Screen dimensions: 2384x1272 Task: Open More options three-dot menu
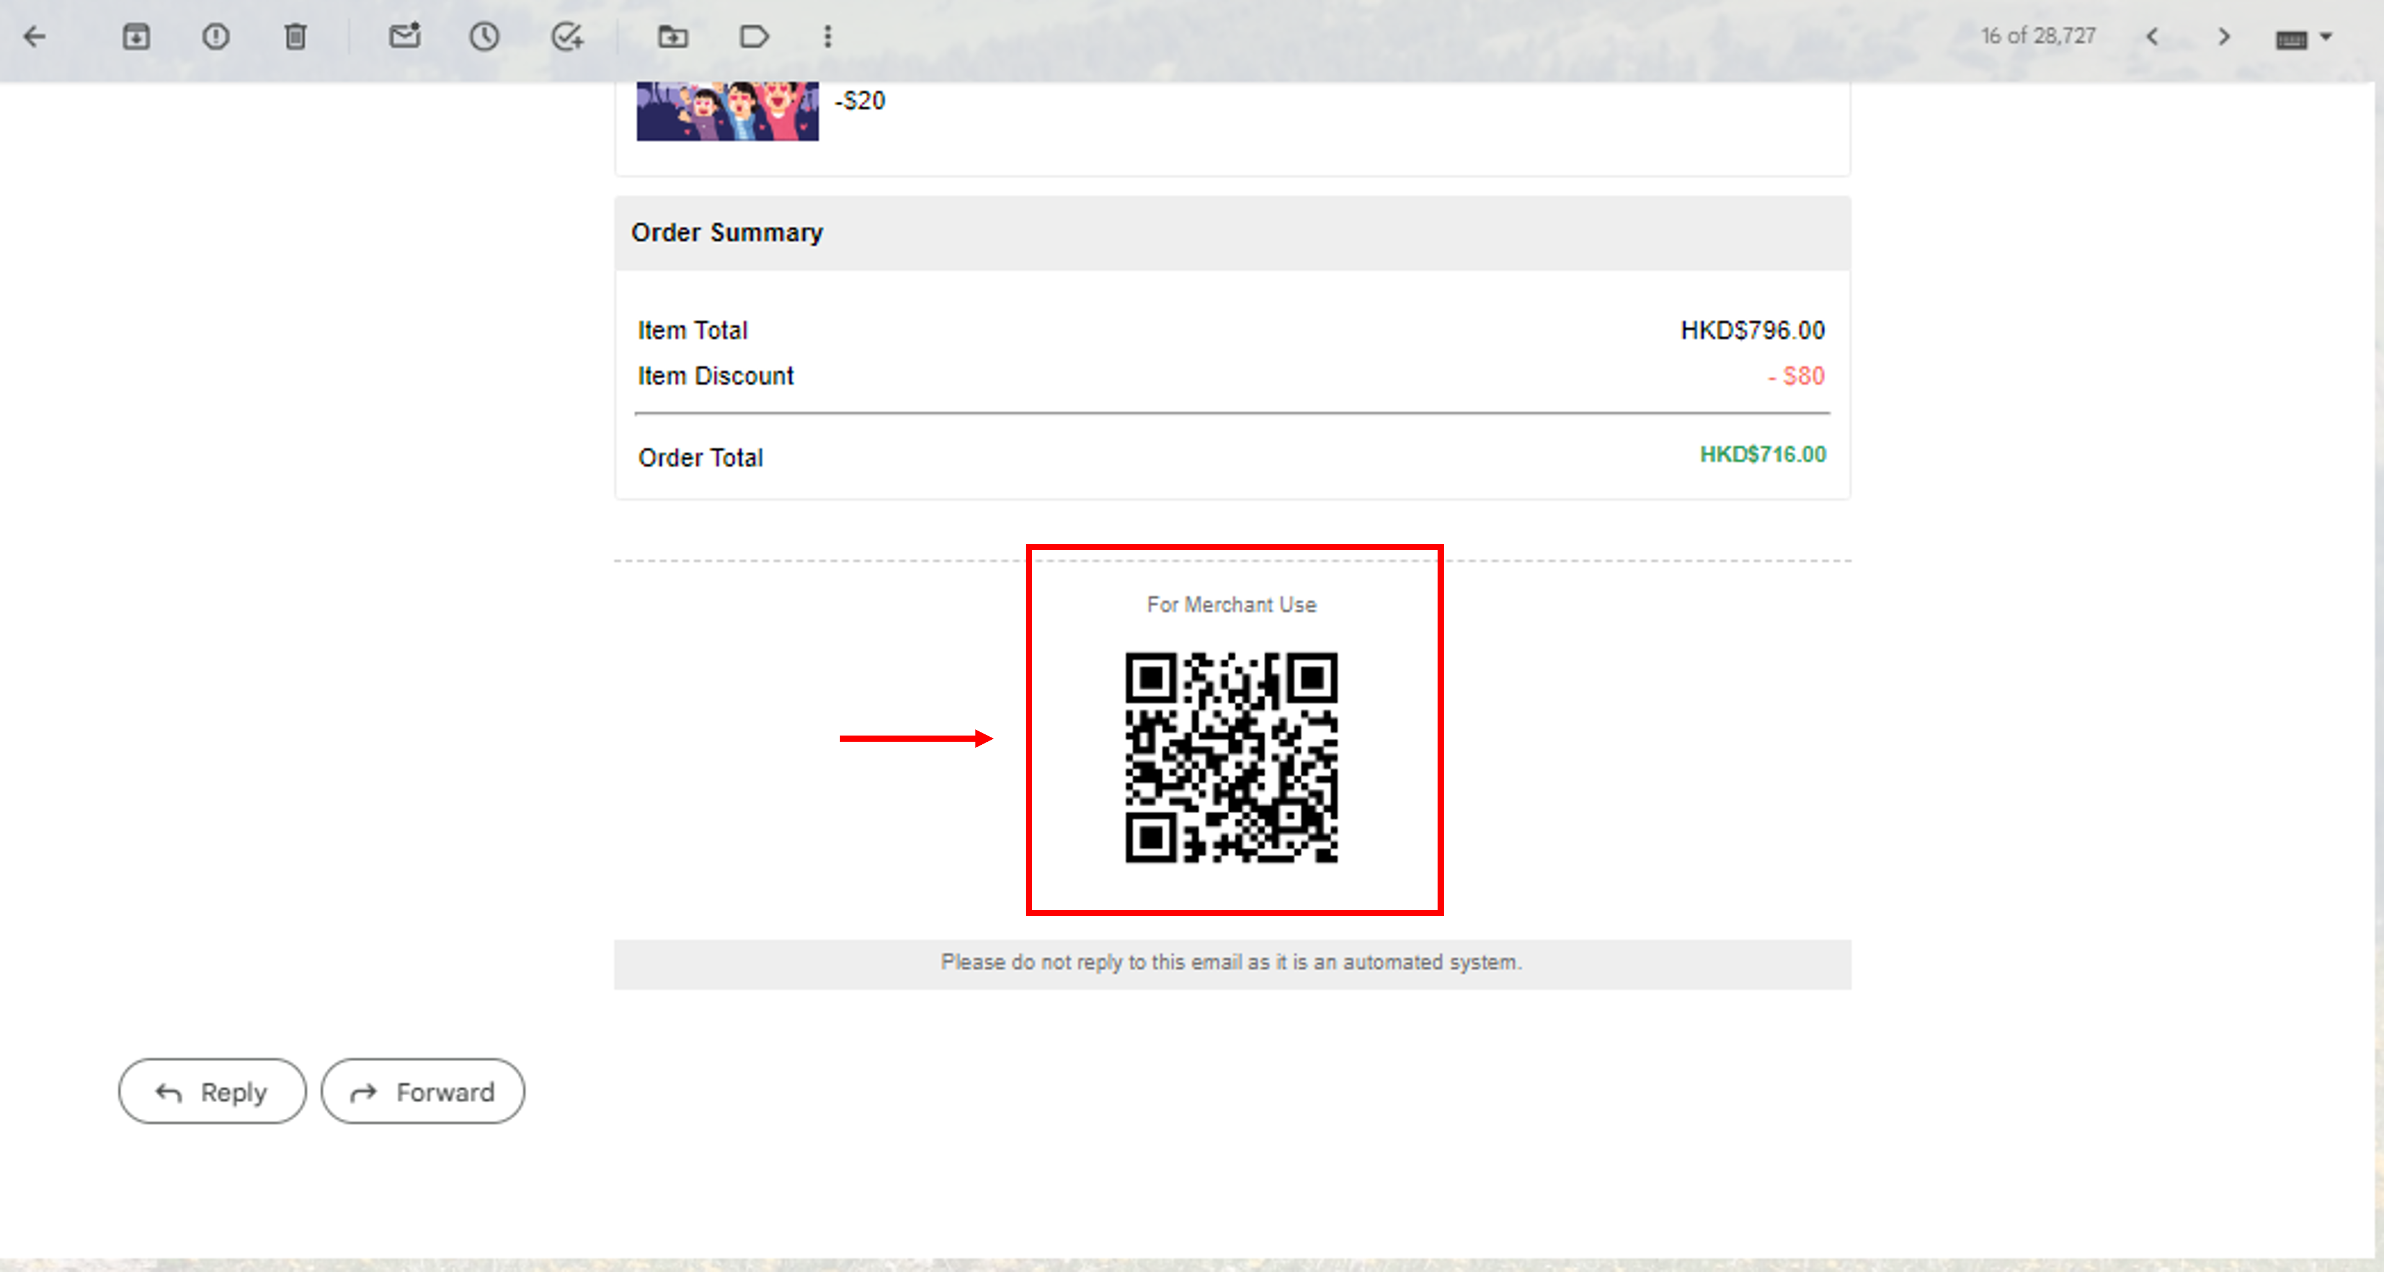click(x=827, y=37)
